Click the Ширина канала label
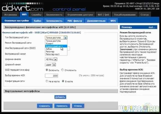This screenshot has width=161, height=114. coord(13,59)
